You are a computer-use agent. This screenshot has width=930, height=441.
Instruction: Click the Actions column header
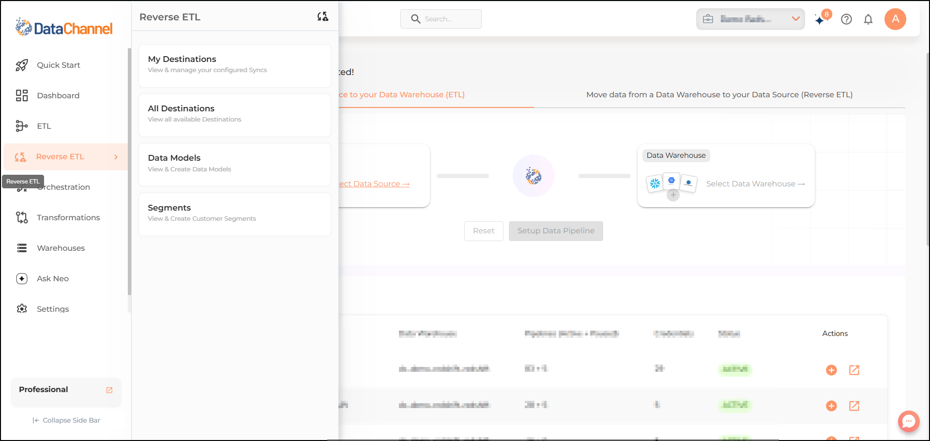coord(835,334)
